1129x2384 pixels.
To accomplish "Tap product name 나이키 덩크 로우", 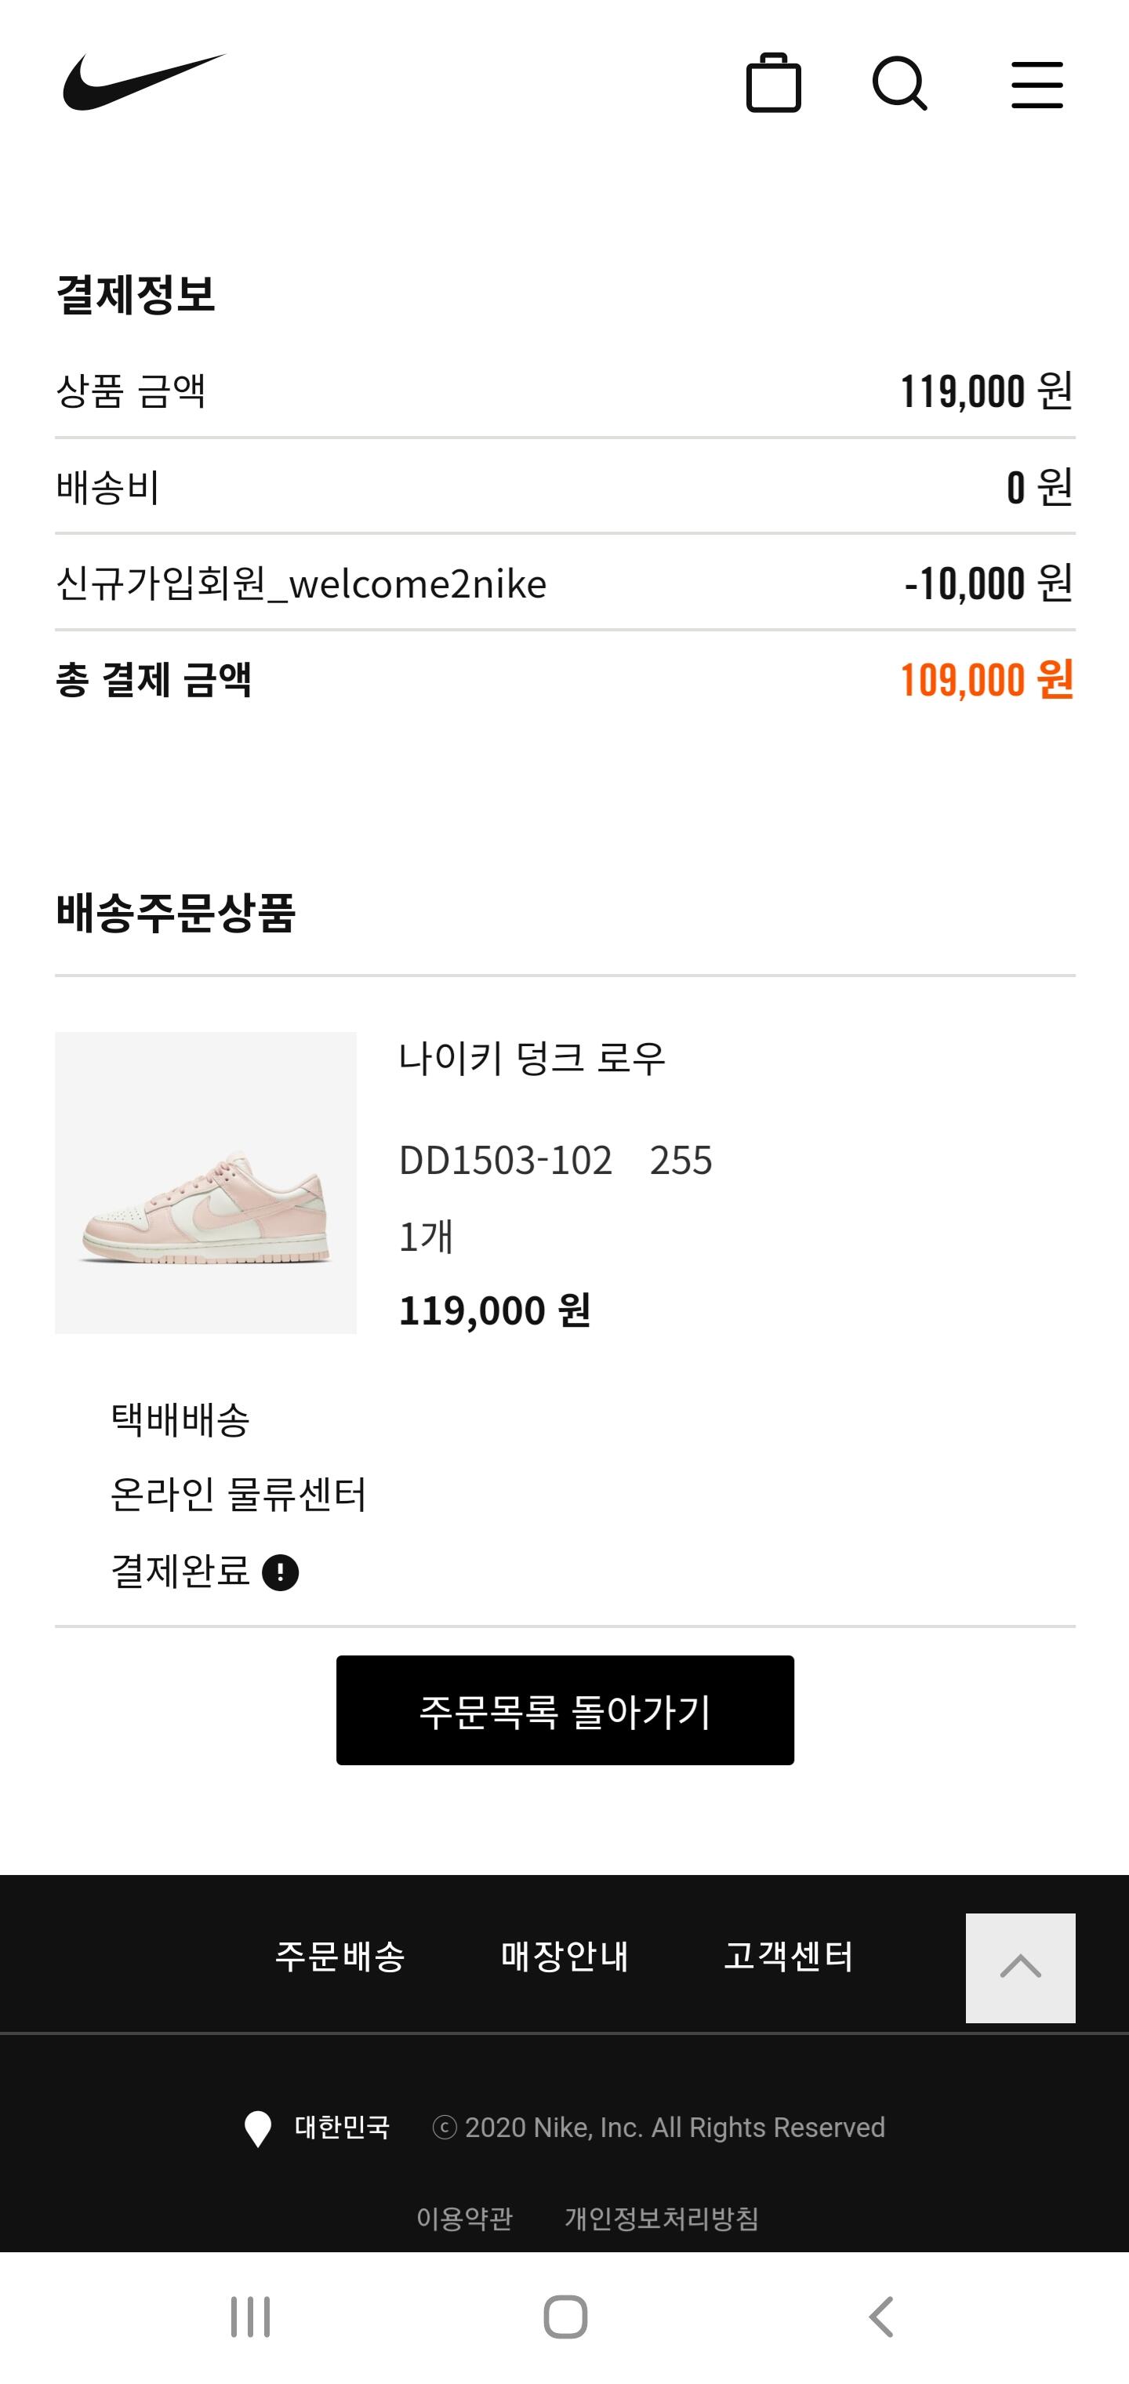I will click(532, 1058).
